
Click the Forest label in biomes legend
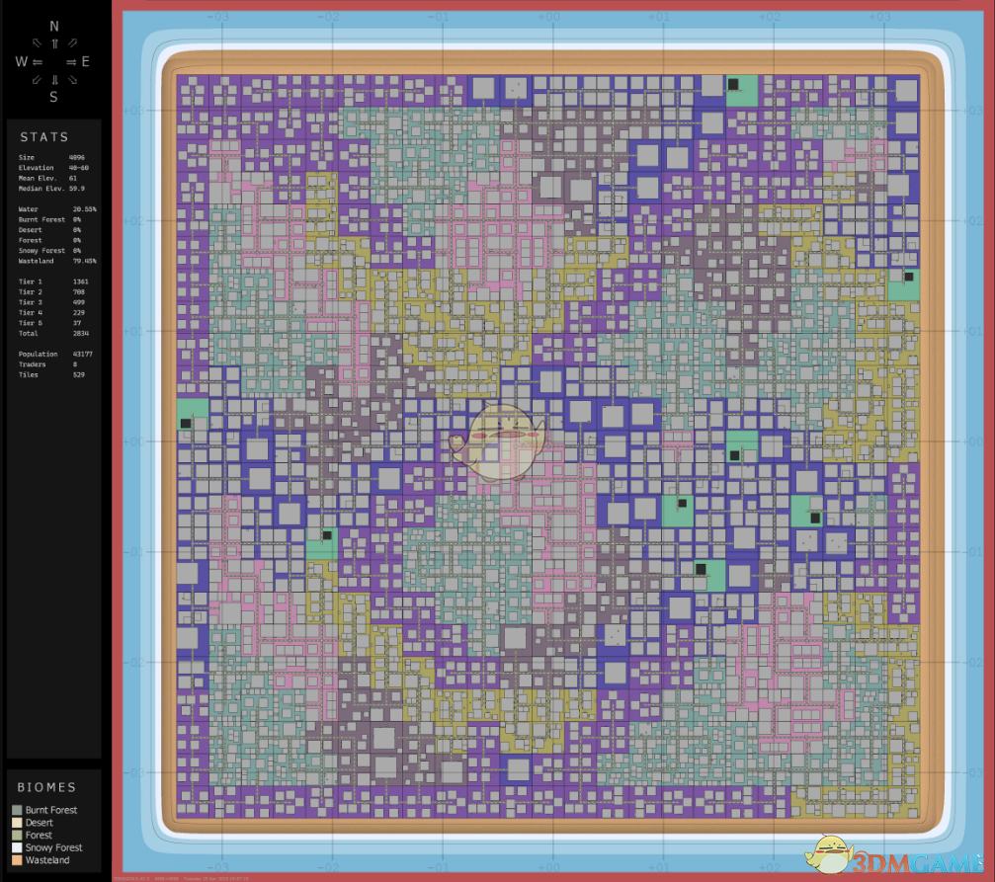tap(39, 835)
